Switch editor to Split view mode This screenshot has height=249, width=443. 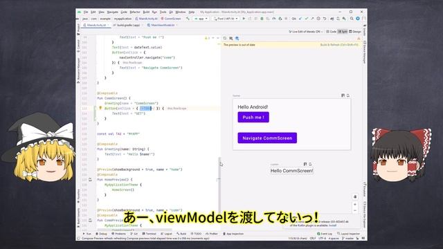(x=343, y=32)
